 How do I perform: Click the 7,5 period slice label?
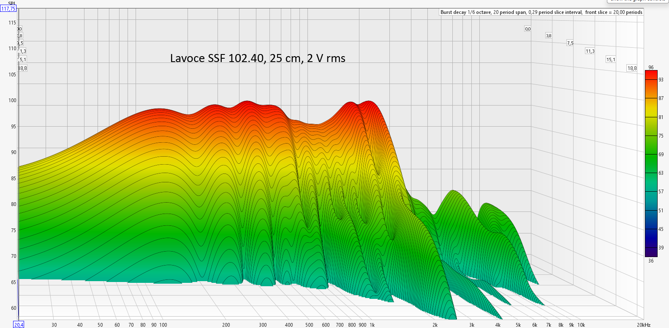tap(570, 43)
